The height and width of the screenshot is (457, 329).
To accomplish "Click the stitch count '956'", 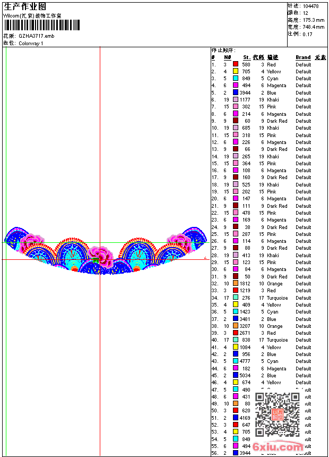I will click(246, 354).
